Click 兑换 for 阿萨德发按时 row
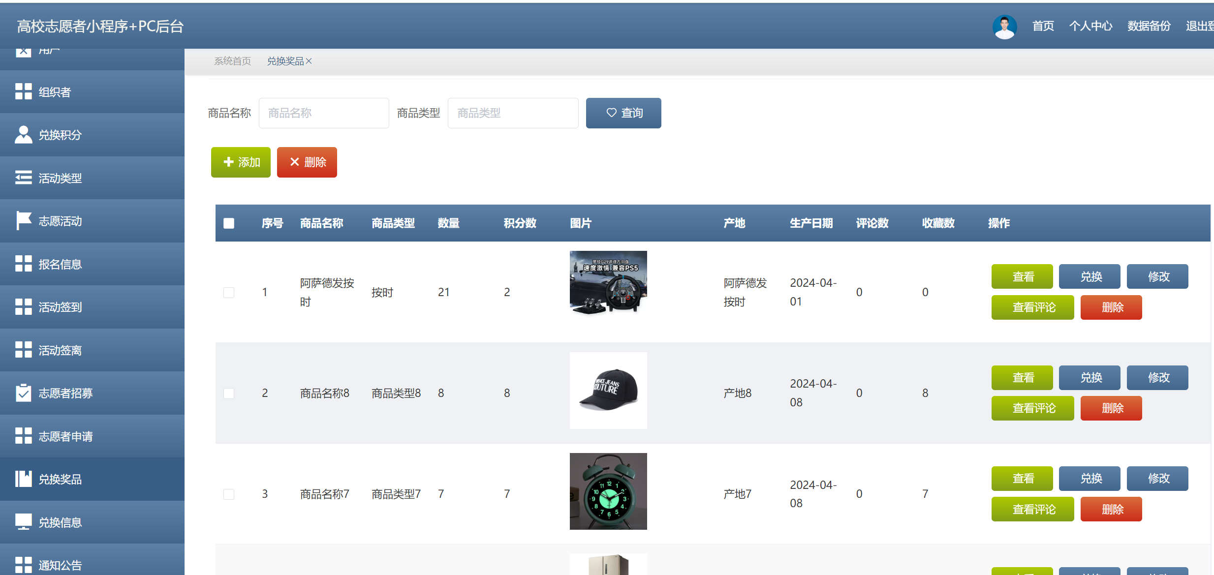This screenshot has width=1214, height=575. (x=1089, y=276)
